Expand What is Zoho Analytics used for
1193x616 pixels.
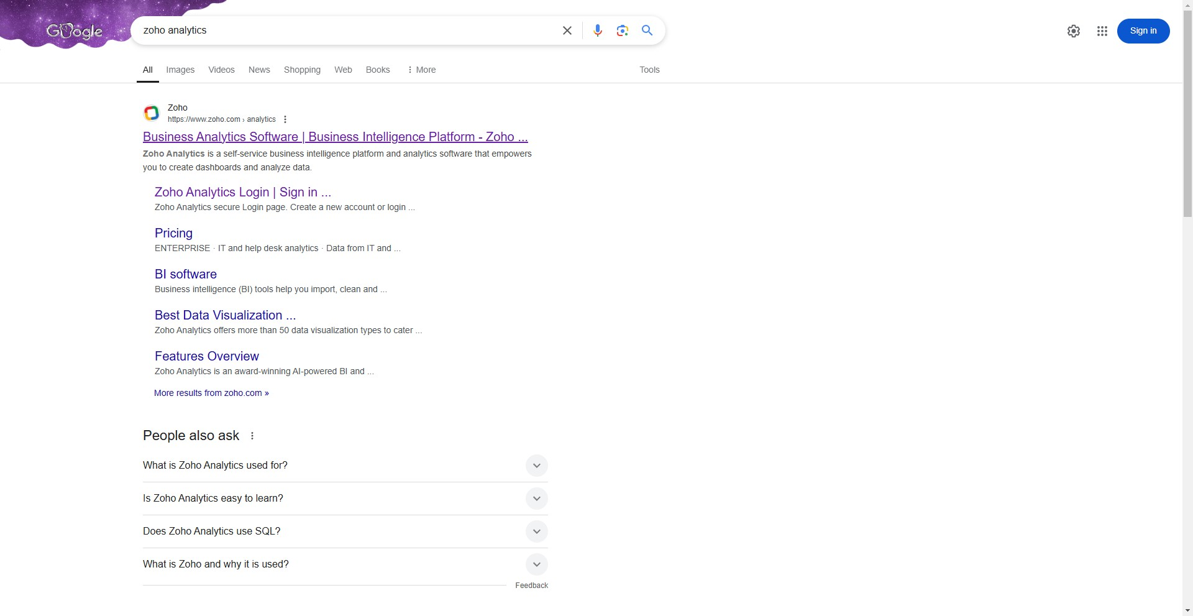(x=345, y=466)
